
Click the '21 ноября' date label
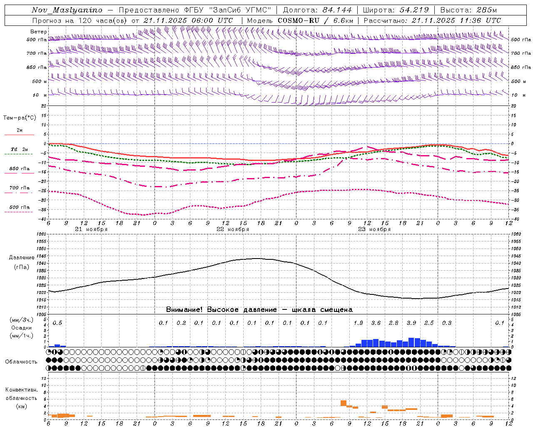click(91, 229)
